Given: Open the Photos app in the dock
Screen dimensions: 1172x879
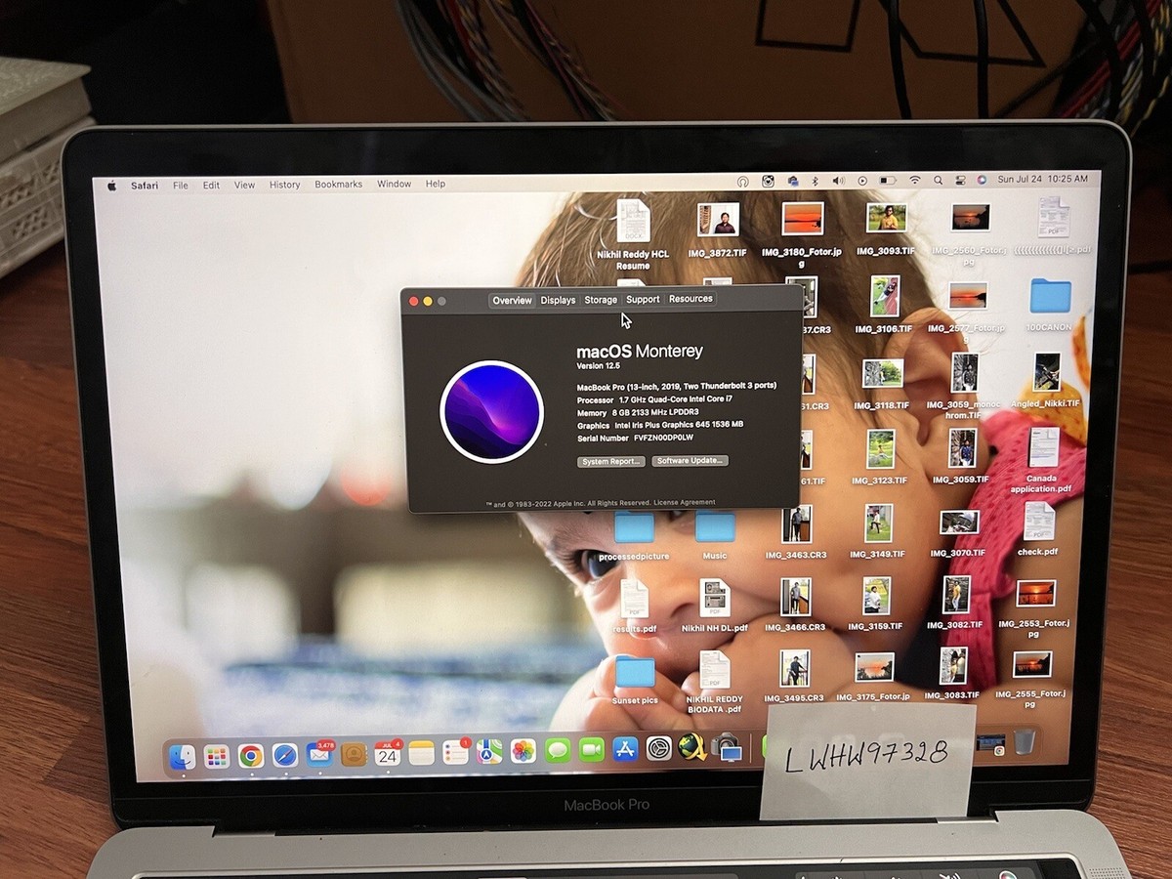Looking at the screenshot, I should click(523, 751).
